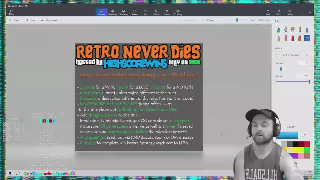Image resolution: width=320 pixels, height=180 pixels.
Task: Select the Pencil brush
Action: pos(278,38)
